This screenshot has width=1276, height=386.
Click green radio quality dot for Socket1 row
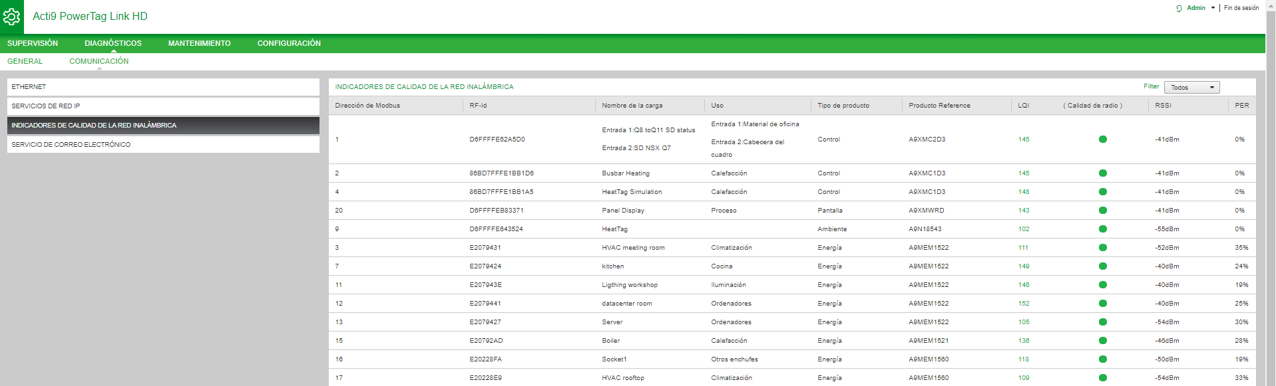click(1102, 359)
